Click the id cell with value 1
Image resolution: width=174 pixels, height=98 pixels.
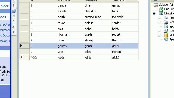tap(43, 5)
